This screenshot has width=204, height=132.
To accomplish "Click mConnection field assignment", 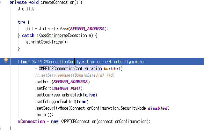I will pos(31,121).
